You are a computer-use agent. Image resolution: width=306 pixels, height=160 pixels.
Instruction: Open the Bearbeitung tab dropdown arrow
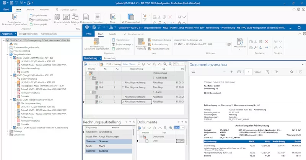[x=100, y=58]
